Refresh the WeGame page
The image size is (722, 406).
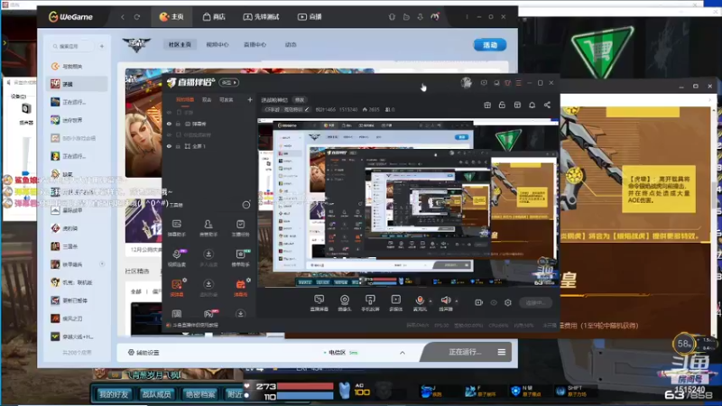(x=137, y=17)
